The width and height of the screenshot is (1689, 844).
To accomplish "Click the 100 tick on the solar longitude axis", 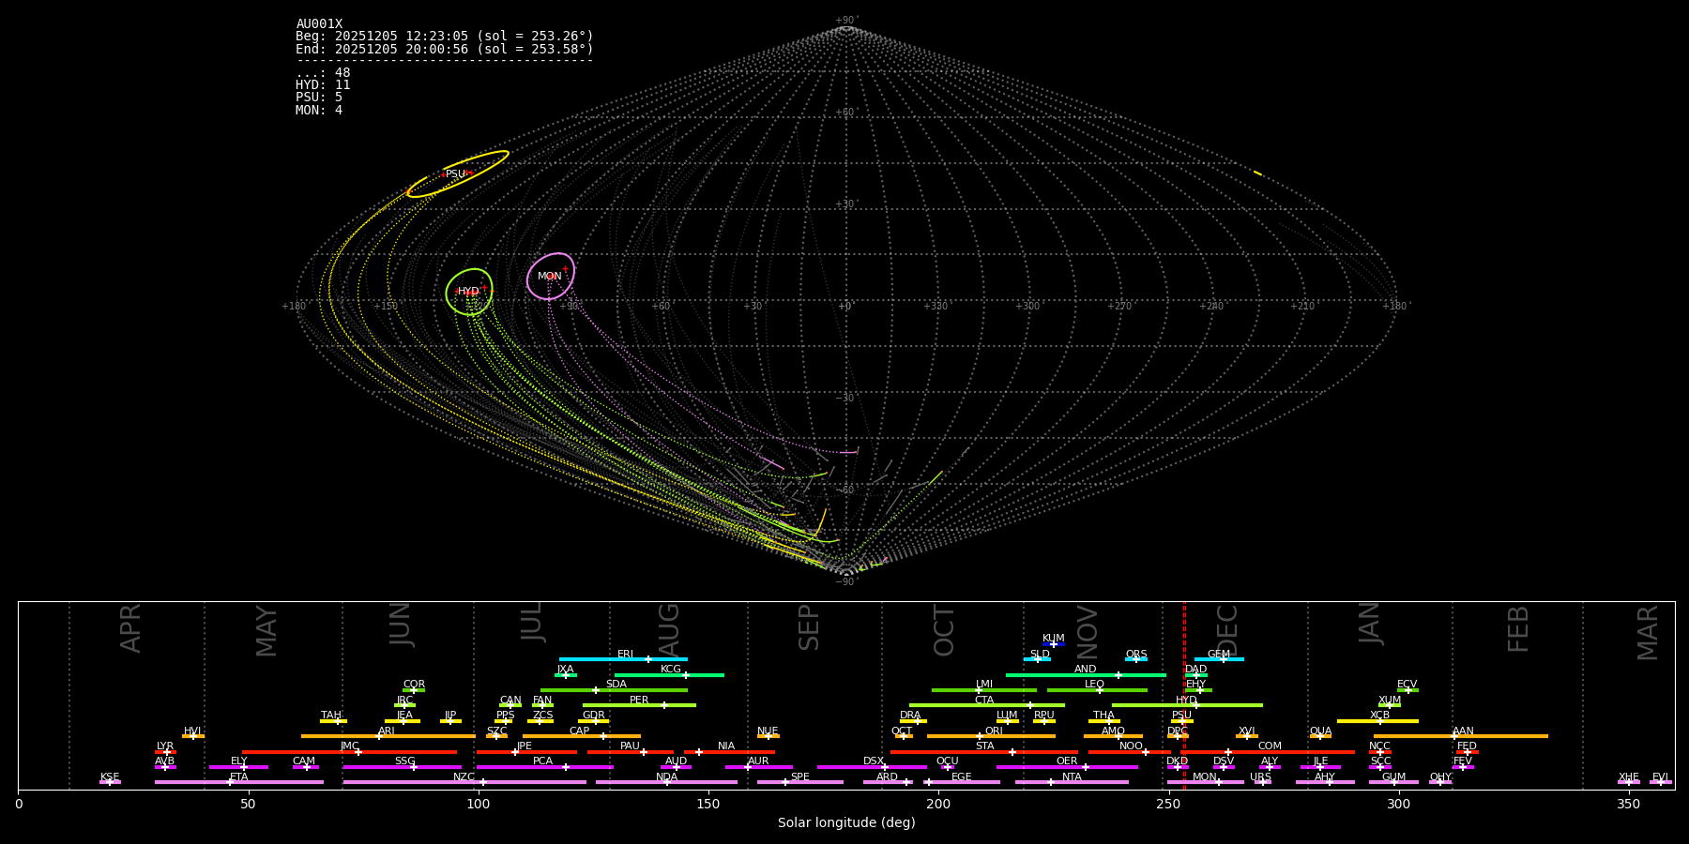I will 479,804.
